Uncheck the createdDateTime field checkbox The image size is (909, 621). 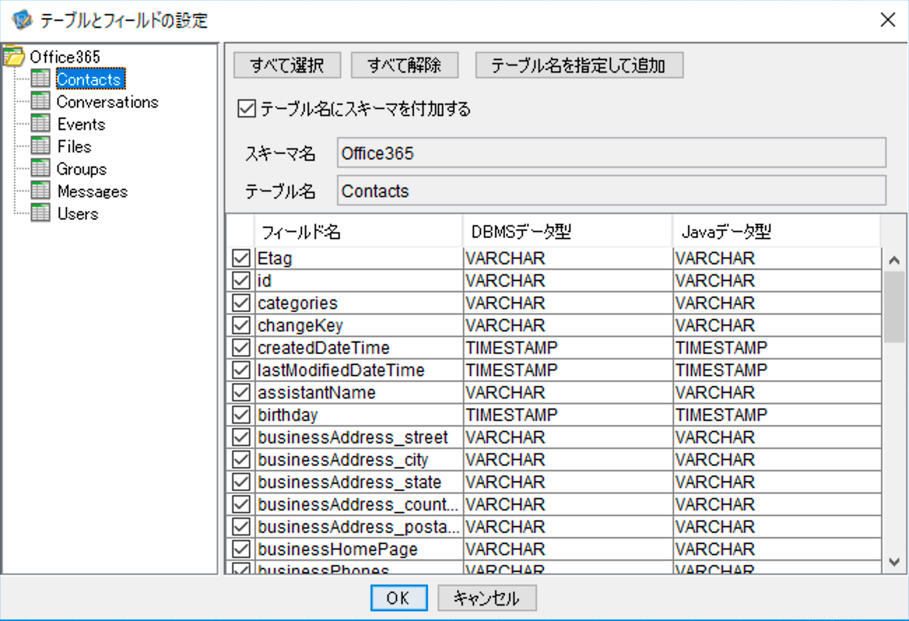click(x=241, y=348)
